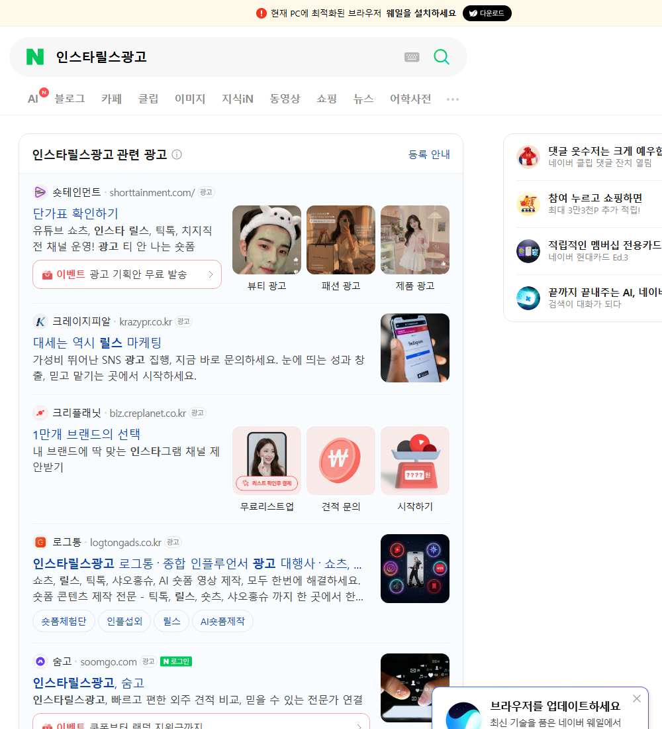This screenshot has width=662, height=729.
Task: Open the 단가표 확인하기 ad link
Action: [75, 213]
